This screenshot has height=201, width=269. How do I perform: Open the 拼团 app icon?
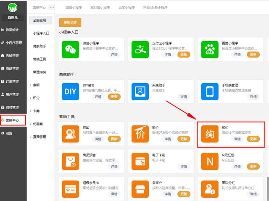coord(70,134)
